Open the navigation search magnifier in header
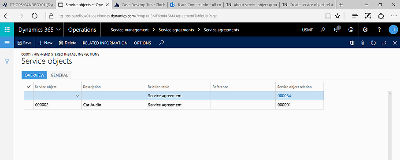 click(323, 30)
